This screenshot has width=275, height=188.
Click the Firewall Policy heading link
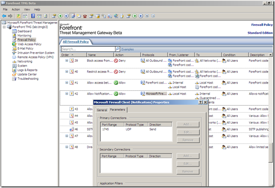pos(262,25)
